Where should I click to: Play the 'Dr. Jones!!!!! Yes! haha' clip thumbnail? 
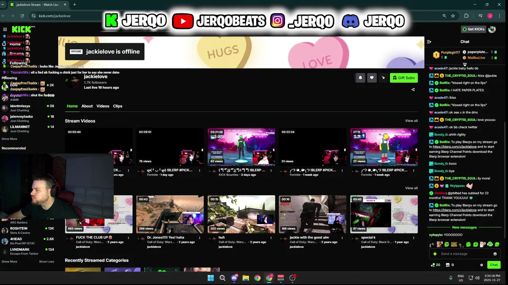coord(170,214)
